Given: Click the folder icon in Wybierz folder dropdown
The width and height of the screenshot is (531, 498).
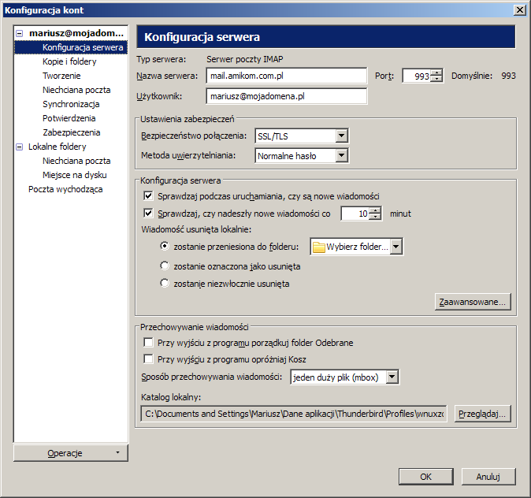Looking at the screenshot, I should pos(319,247).
